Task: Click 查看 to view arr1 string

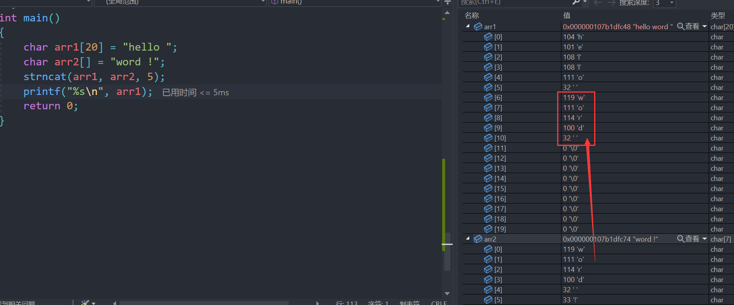Action: [x=688, y=26]
